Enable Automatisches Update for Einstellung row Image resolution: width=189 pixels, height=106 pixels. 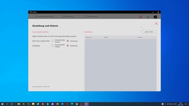[53, 46]
